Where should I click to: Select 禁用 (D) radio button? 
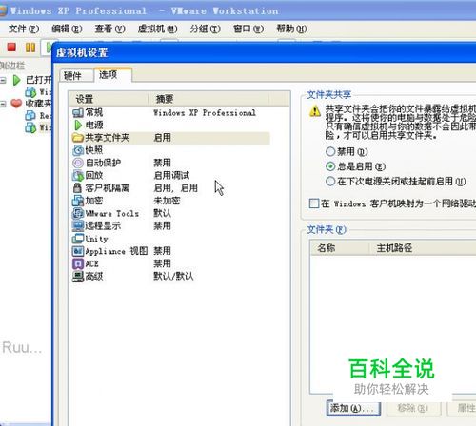330,151
